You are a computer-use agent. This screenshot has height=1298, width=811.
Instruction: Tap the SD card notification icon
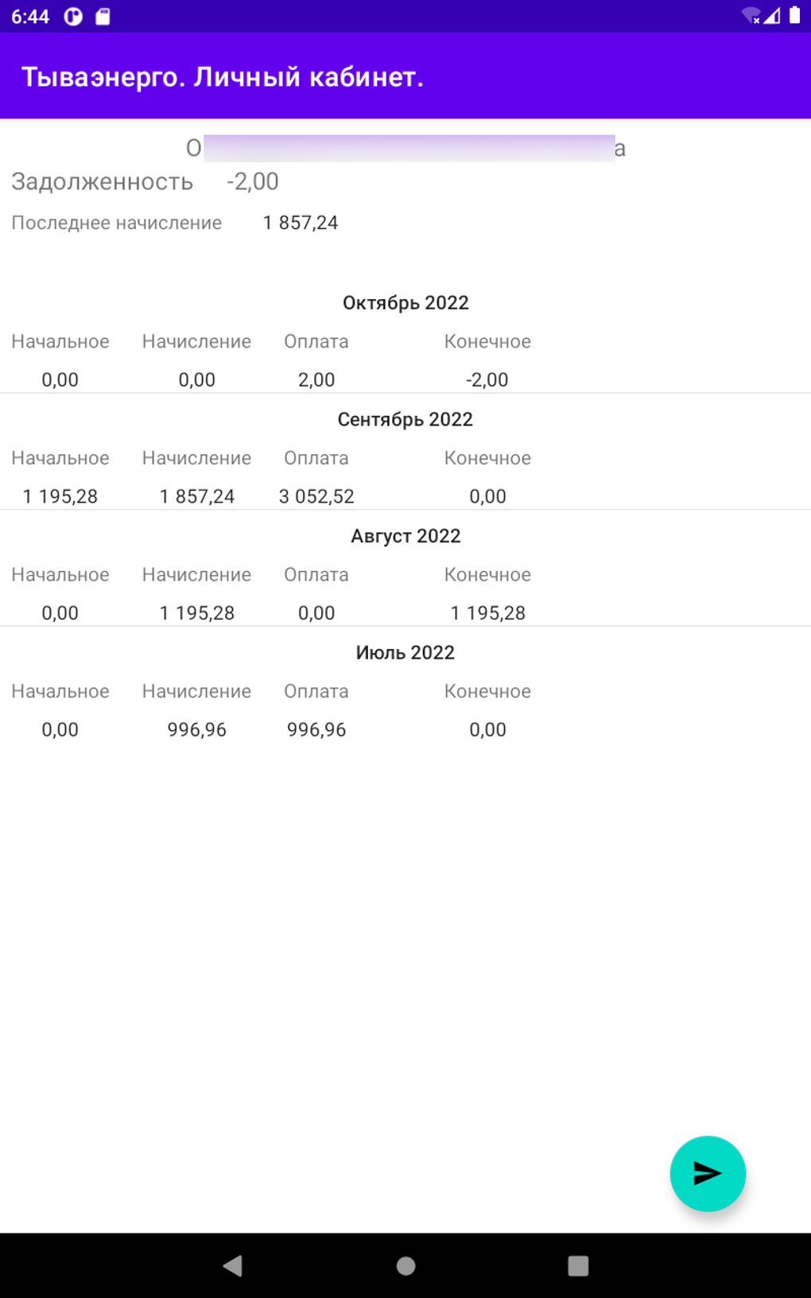[x=103, y=17]
